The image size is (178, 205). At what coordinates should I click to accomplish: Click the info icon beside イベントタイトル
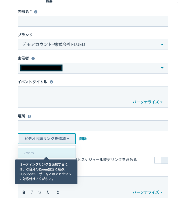[x=51, y=82]
